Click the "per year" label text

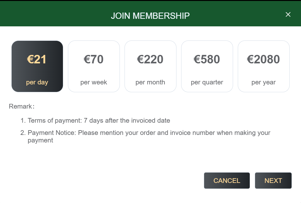[x=264, y=83]
